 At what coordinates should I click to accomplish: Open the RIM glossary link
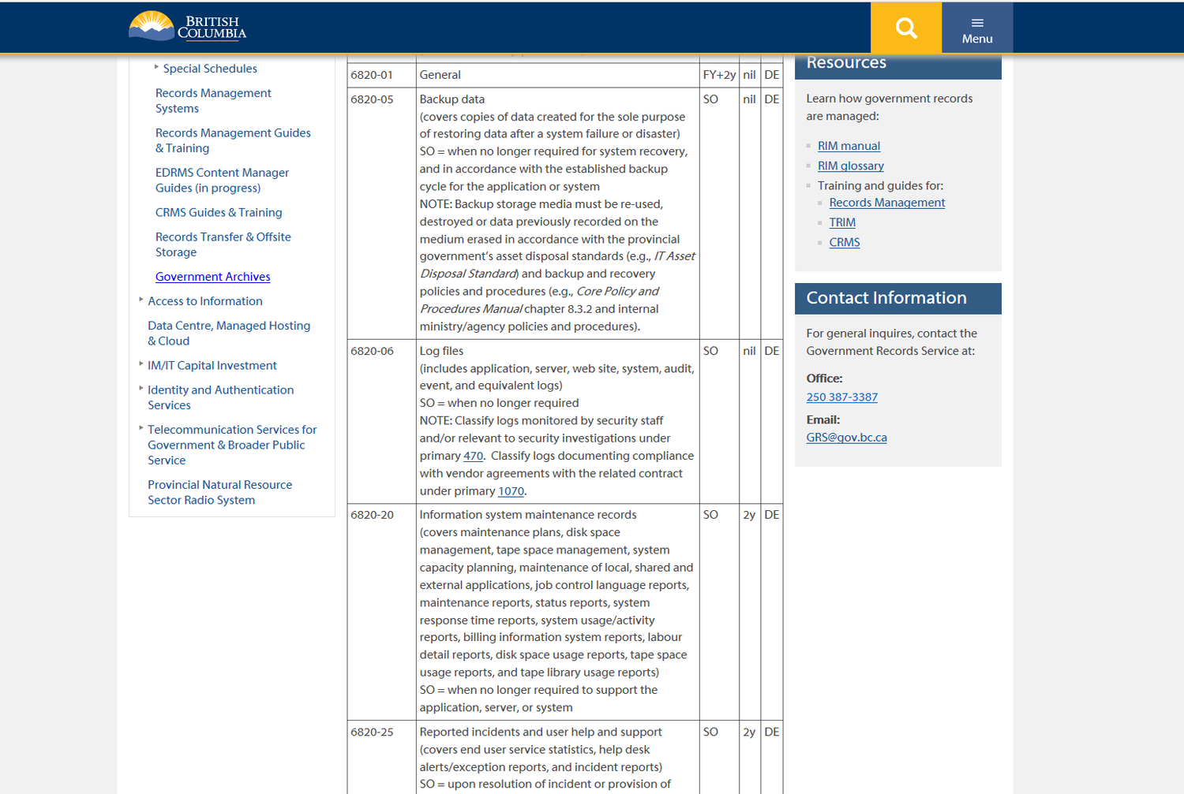[850, 166]
